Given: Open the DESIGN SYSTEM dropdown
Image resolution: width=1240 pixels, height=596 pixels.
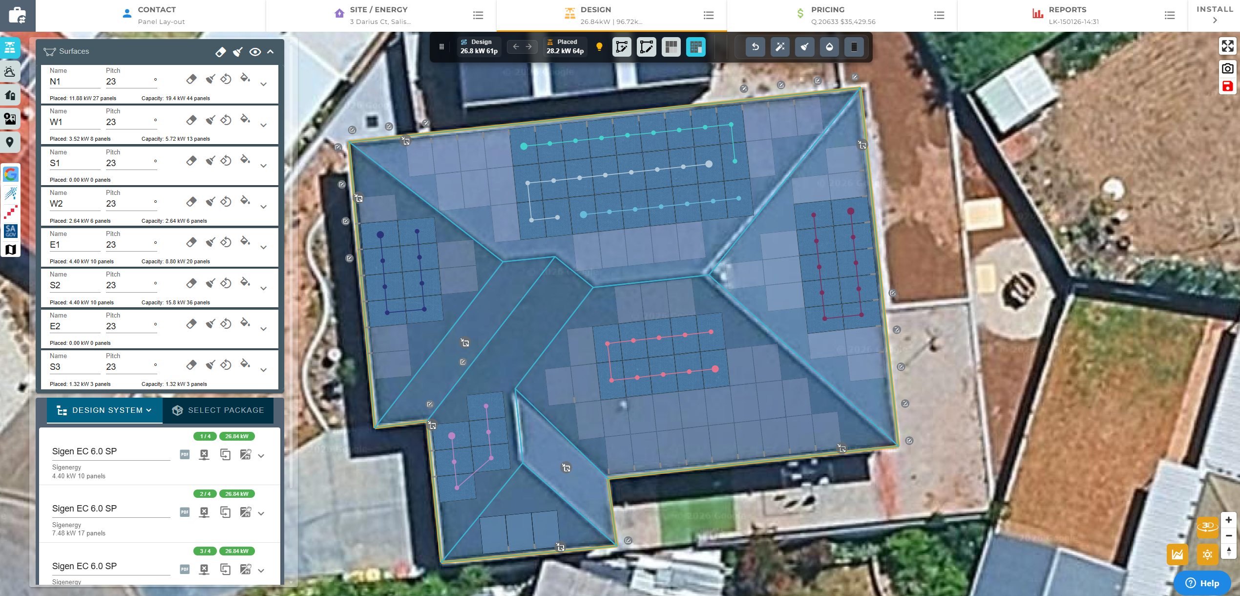Looking at the screenshot, I should 105,410.
